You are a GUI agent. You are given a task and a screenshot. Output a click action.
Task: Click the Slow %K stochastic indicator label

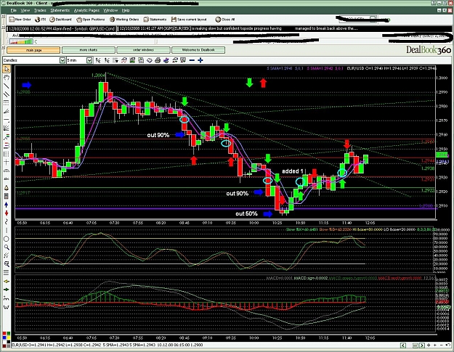point(303,229)
